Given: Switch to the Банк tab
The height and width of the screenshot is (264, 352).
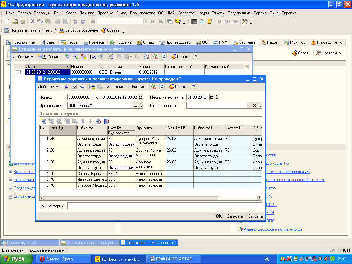Looking at the screenshot, I should 48,42.
